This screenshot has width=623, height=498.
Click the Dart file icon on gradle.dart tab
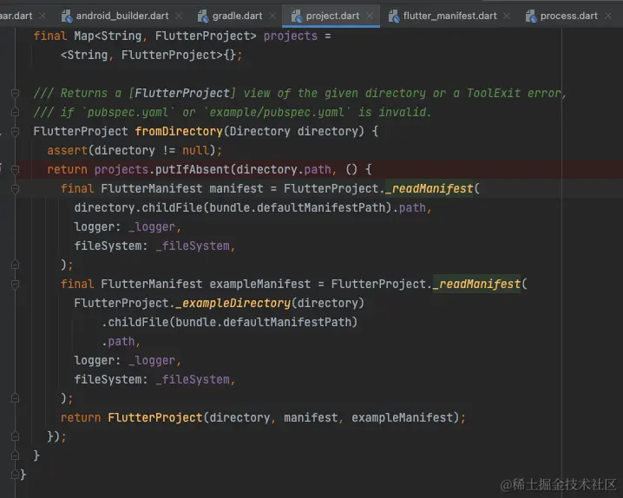pos(203,16)
